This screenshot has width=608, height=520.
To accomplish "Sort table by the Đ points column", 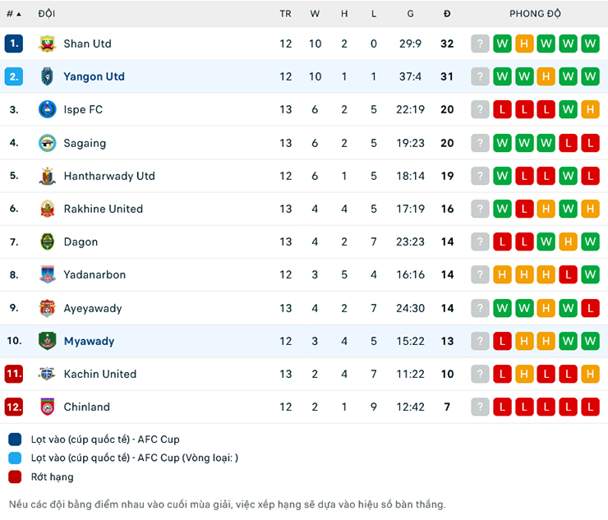I will tap(447, 14).
